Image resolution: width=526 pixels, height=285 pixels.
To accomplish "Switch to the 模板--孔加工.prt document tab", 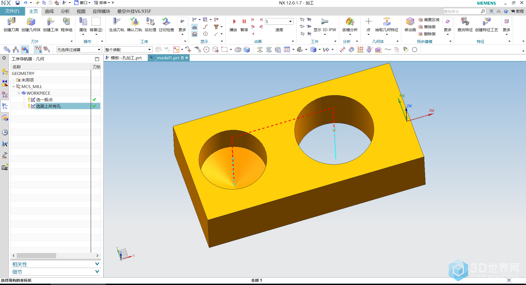I will click(126, 58).
